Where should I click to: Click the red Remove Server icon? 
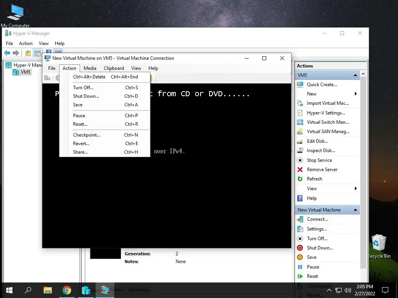[300, 170]
